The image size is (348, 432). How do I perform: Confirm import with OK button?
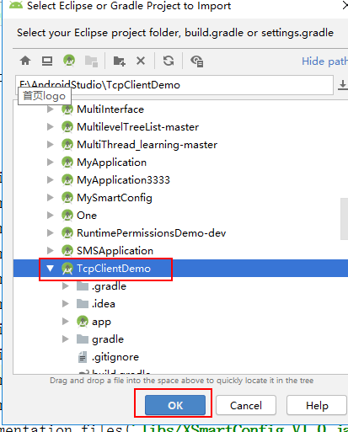click(x=175, y=405)
